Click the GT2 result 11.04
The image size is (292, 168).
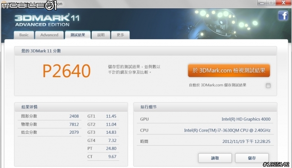click(111, 124)
